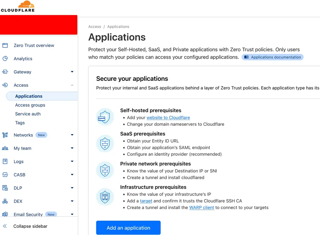Click the Access breadcrumb
Image resolution: width=320 pixels, height=235 pixels.
(x=94, y=27)
